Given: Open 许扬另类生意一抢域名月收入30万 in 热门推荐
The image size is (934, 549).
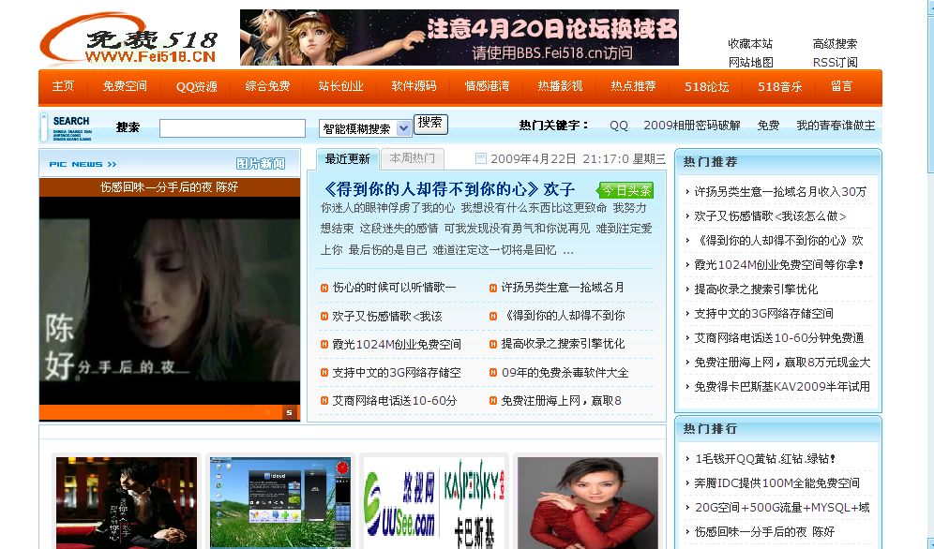Looking at the screenshot, I should [x=780, y=191].
